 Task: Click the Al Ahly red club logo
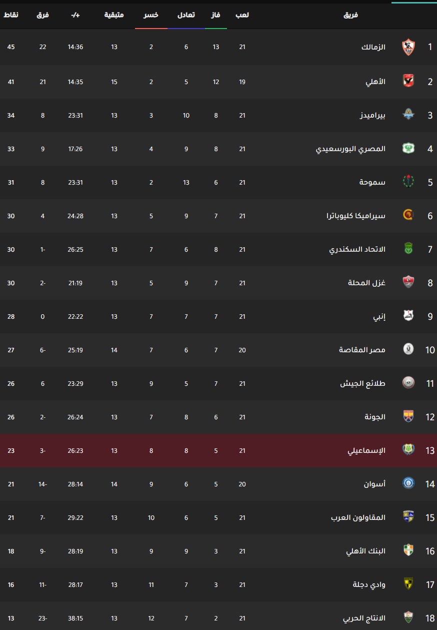tap(408, 81)
